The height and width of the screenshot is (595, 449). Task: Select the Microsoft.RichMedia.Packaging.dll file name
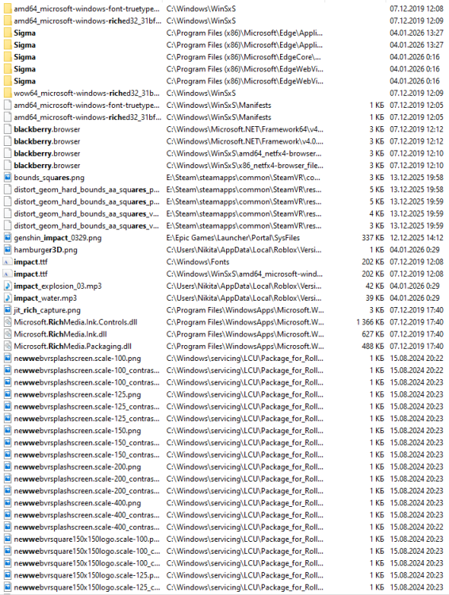pos(72,347)
